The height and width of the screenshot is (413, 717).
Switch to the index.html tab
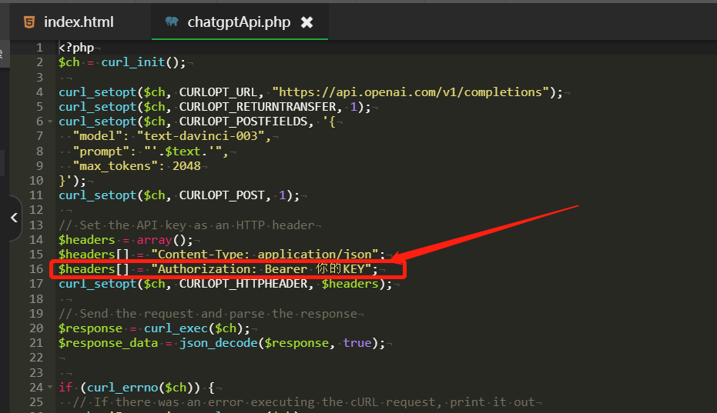pyautogui.click(x=78, y=22)
